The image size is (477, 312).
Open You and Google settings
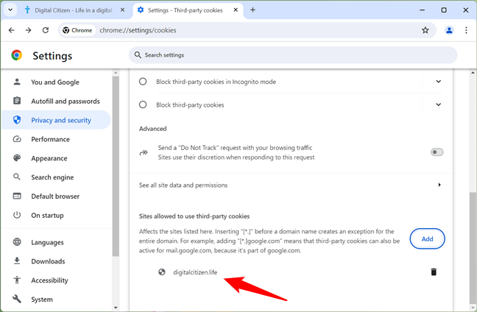[56, 82]
